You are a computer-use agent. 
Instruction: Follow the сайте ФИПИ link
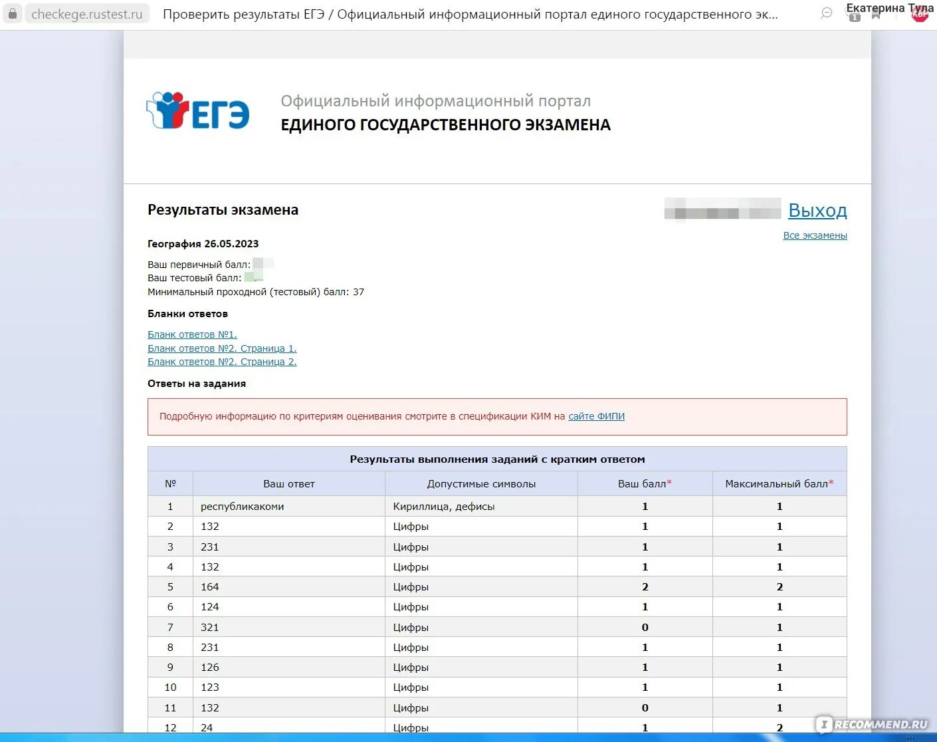tap(596, 416)
